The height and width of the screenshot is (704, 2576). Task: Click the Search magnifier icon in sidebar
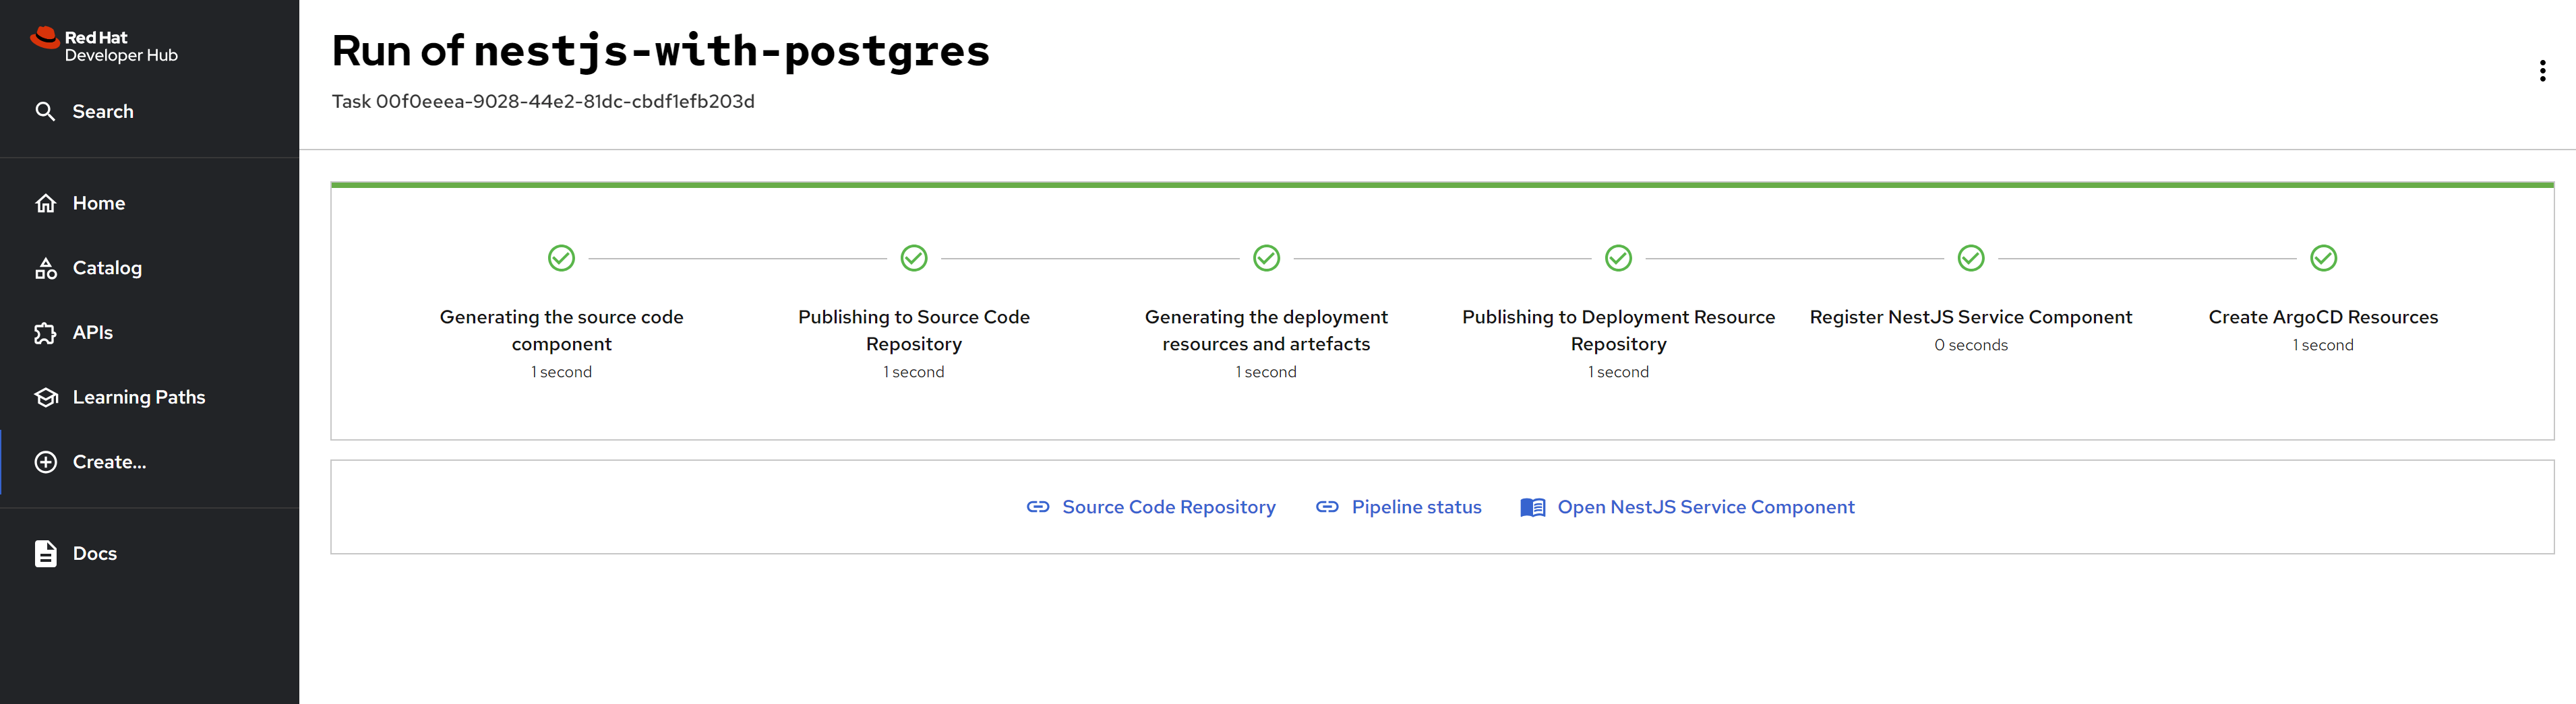tap(45, 111)
